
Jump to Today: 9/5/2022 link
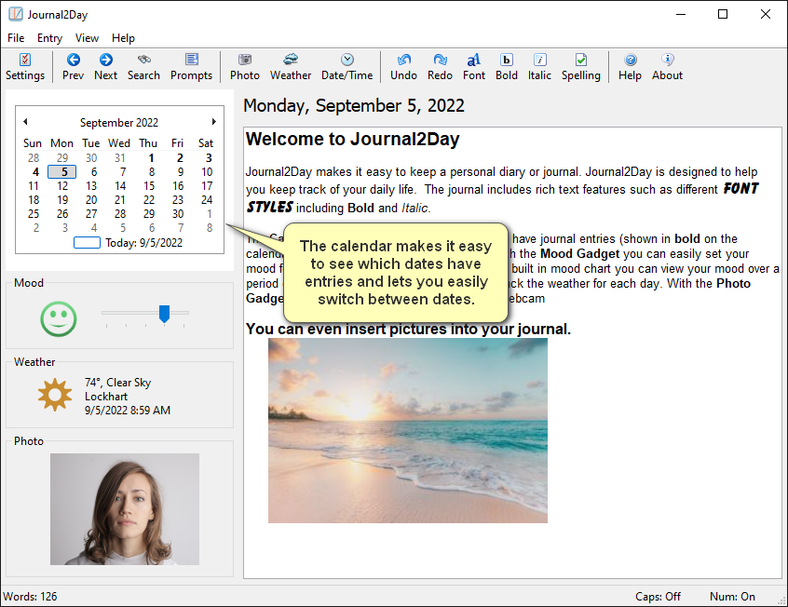tap(129, 243)
